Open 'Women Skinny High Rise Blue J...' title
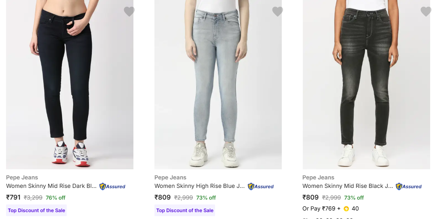The width and height of the screenshot is (435, 219). (x=199, y=186)
